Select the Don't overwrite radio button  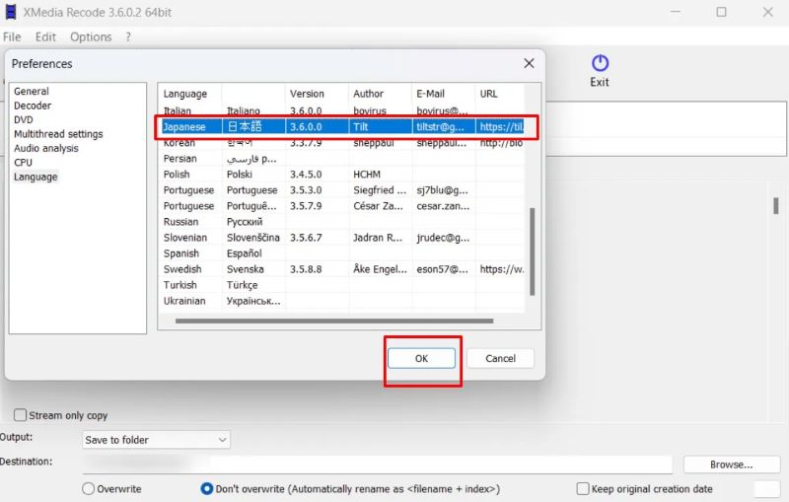click(207, 488)
